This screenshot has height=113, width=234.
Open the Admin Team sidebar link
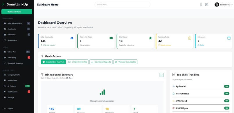tap(17, 81)
